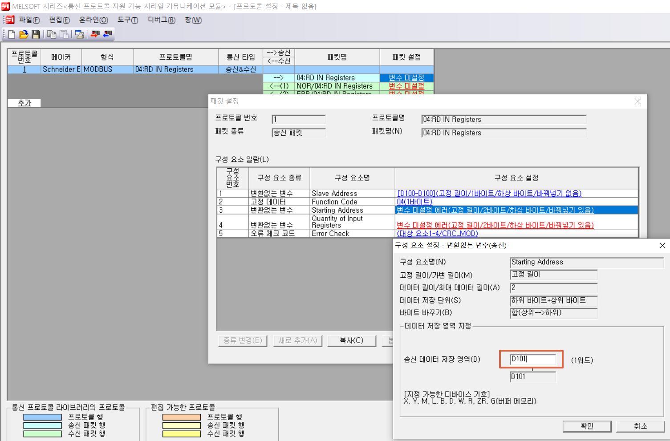The image size is (670, 441).
Task: Save the protocol setting with floppy icon
Action: 36,34
